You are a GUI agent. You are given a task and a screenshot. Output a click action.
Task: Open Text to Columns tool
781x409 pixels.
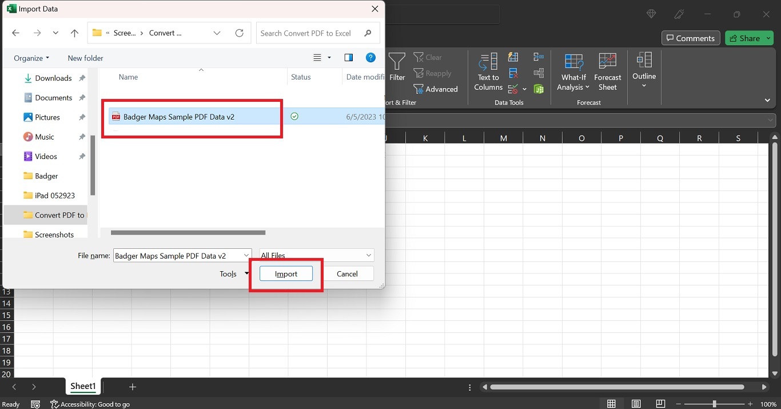pos(488,72)
